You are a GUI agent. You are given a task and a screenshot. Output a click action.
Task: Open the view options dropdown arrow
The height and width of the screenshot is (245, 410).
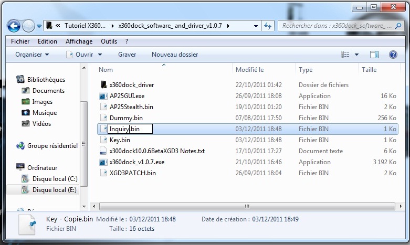(357, 55)
